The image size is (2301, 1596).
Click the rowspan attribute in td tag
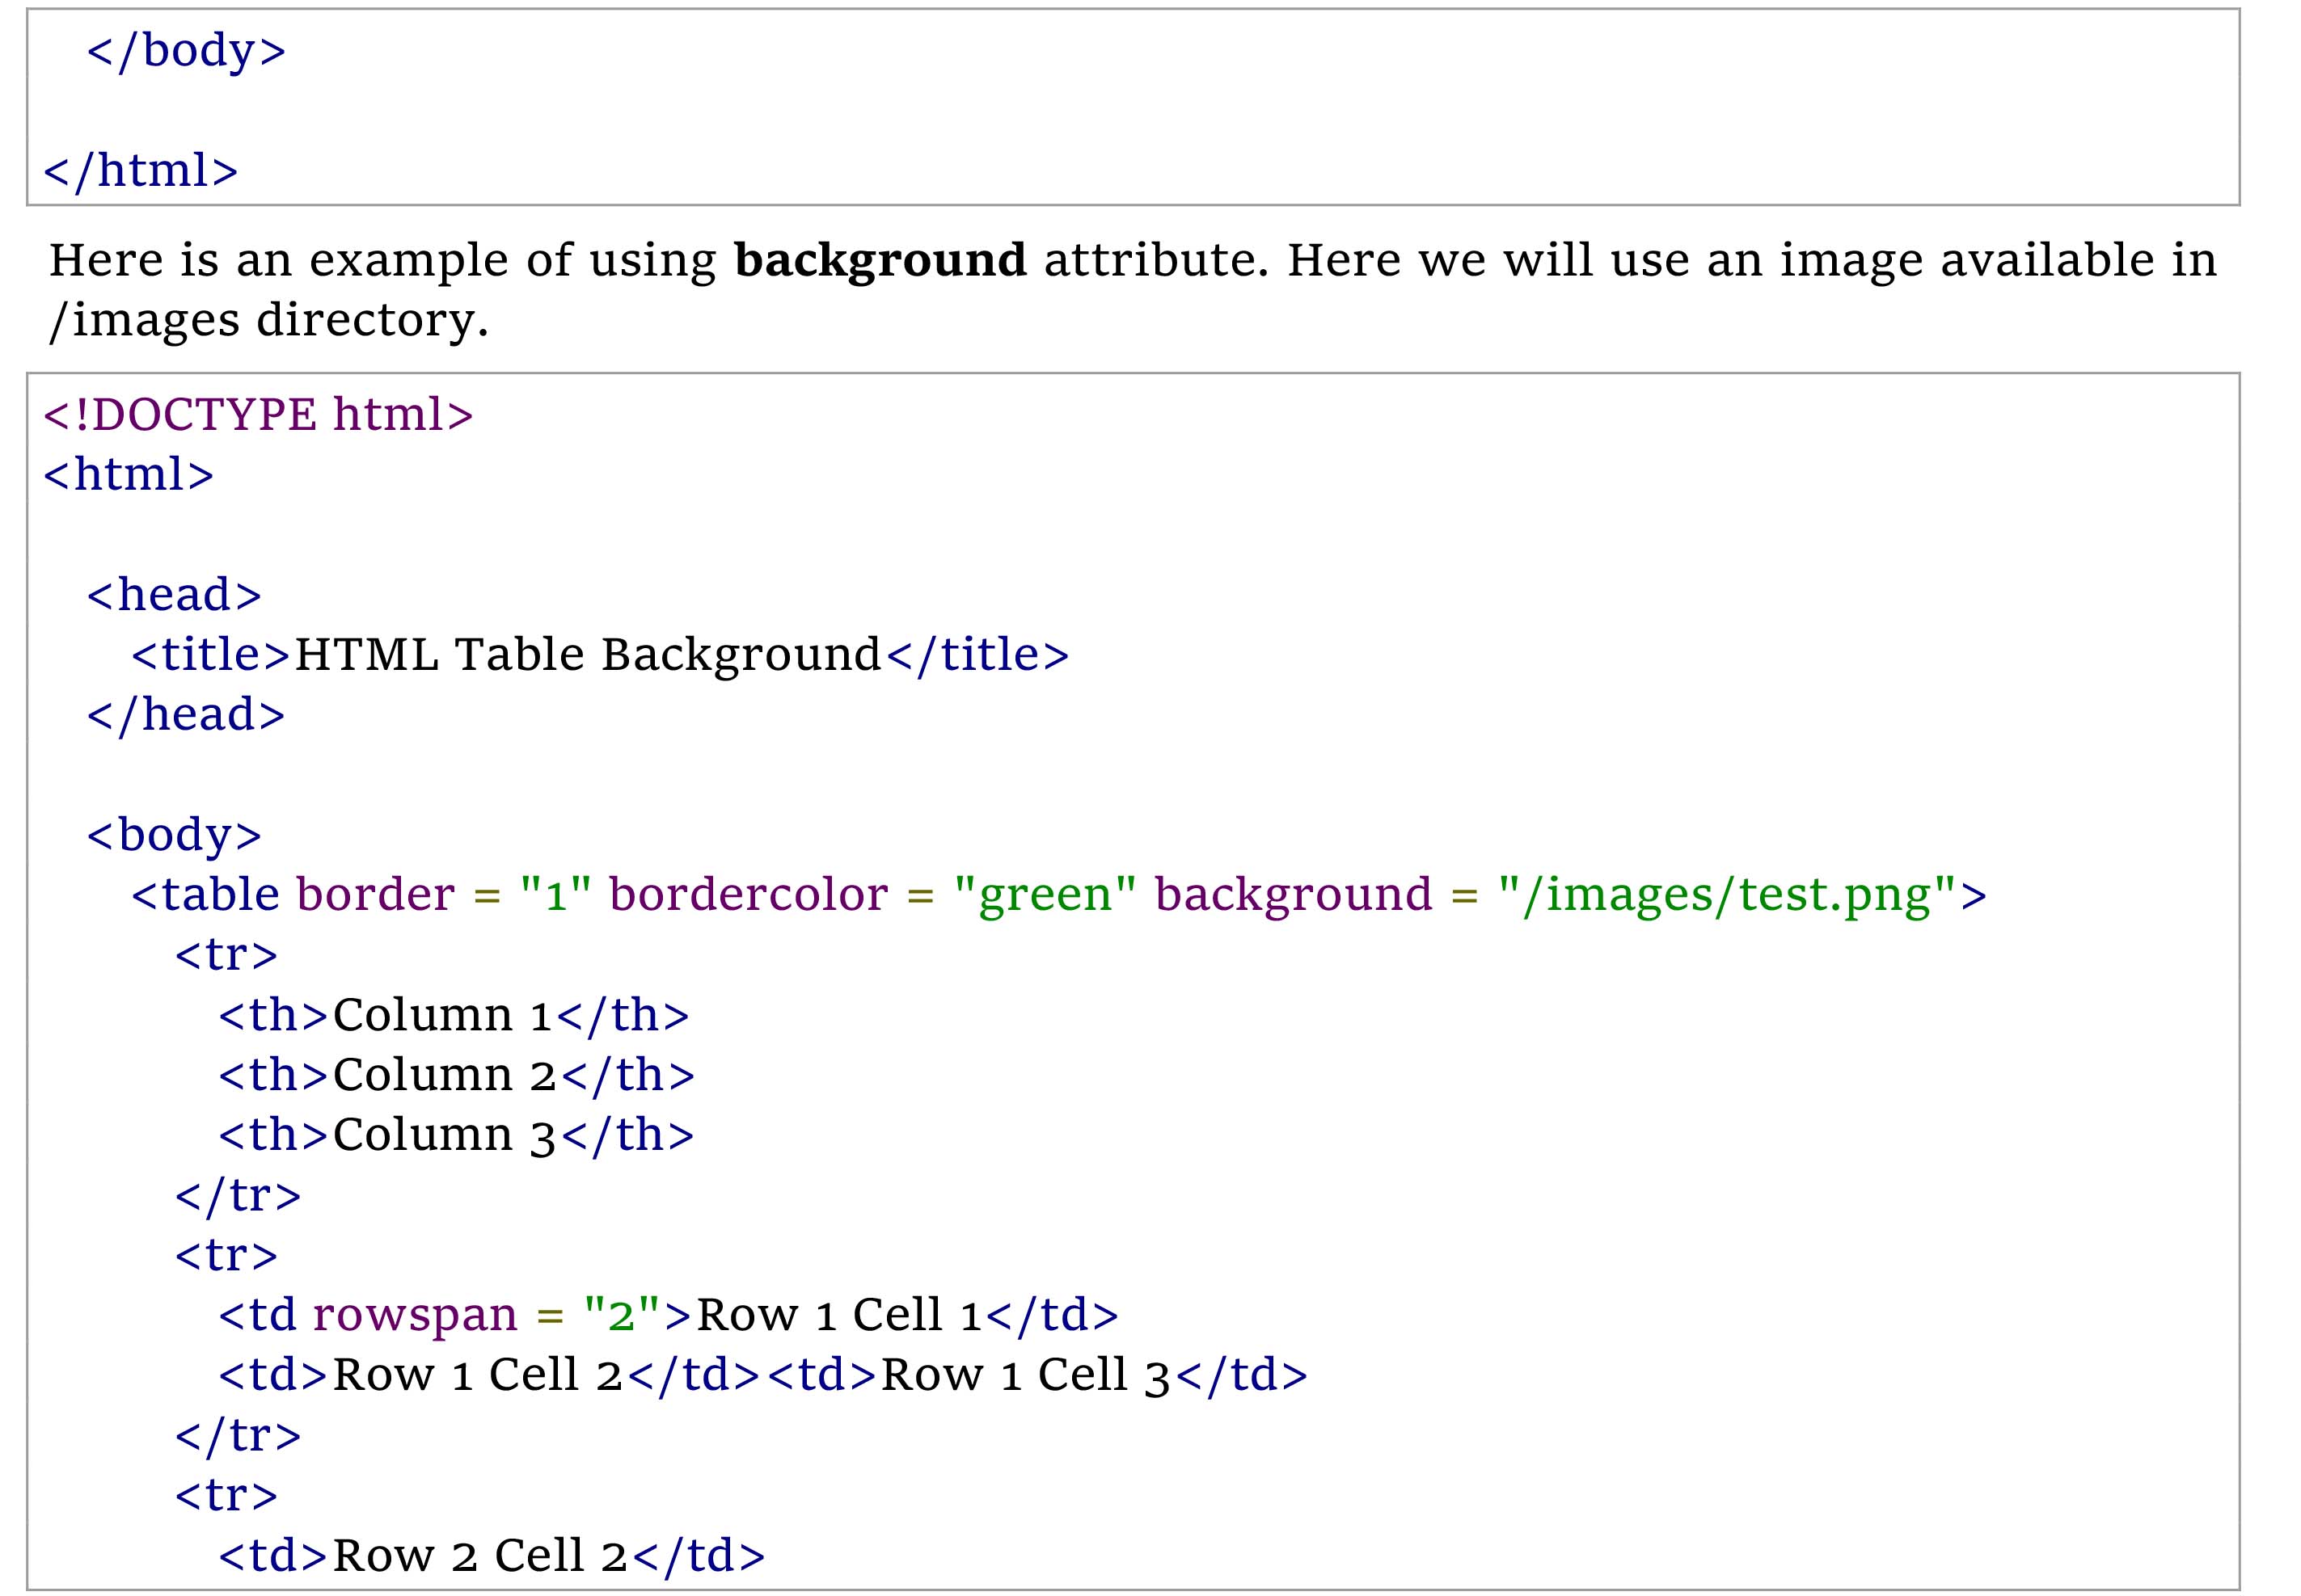click(414, 1314)
